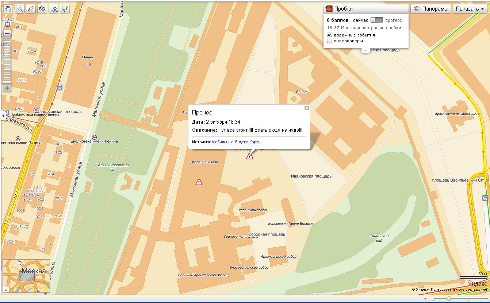Click the map info pointer tool
The height and width of the screenshot is (303, 490).
coord(65,9)
